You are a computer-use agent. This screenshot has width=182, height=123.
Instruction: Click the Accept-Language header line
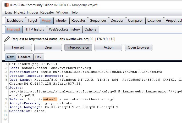64,107
